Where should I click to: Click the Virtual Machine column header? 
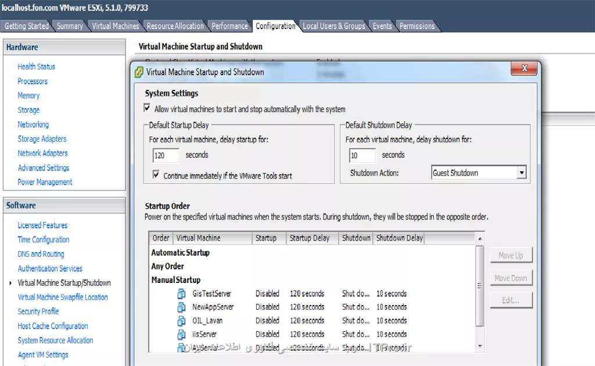tap(213, 238)
